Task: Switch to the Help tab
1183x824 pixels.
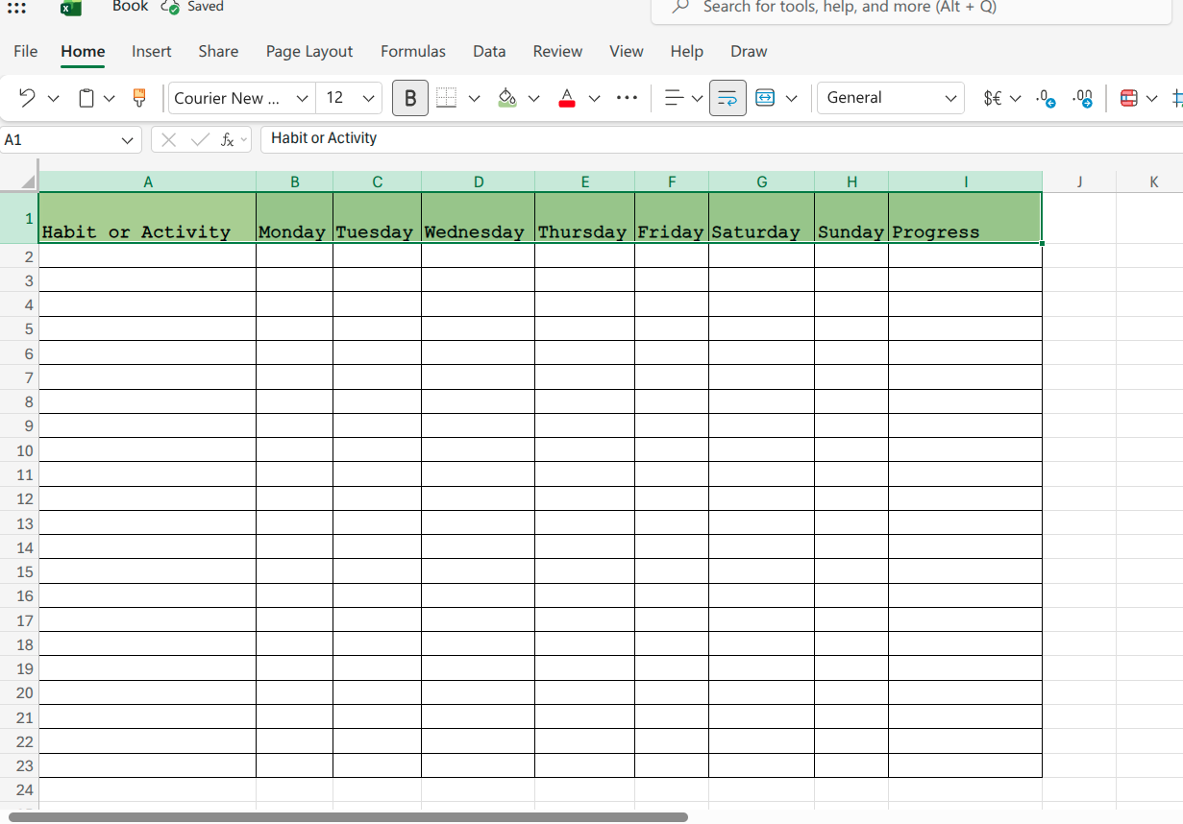Action: [687, 52]
